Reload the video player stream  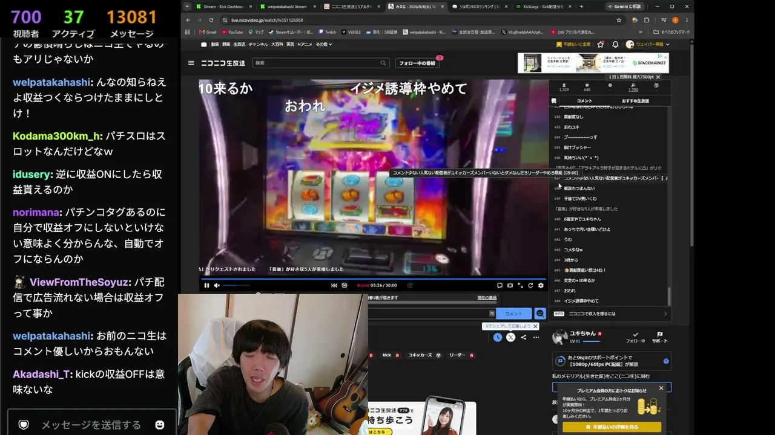point(530,285)
